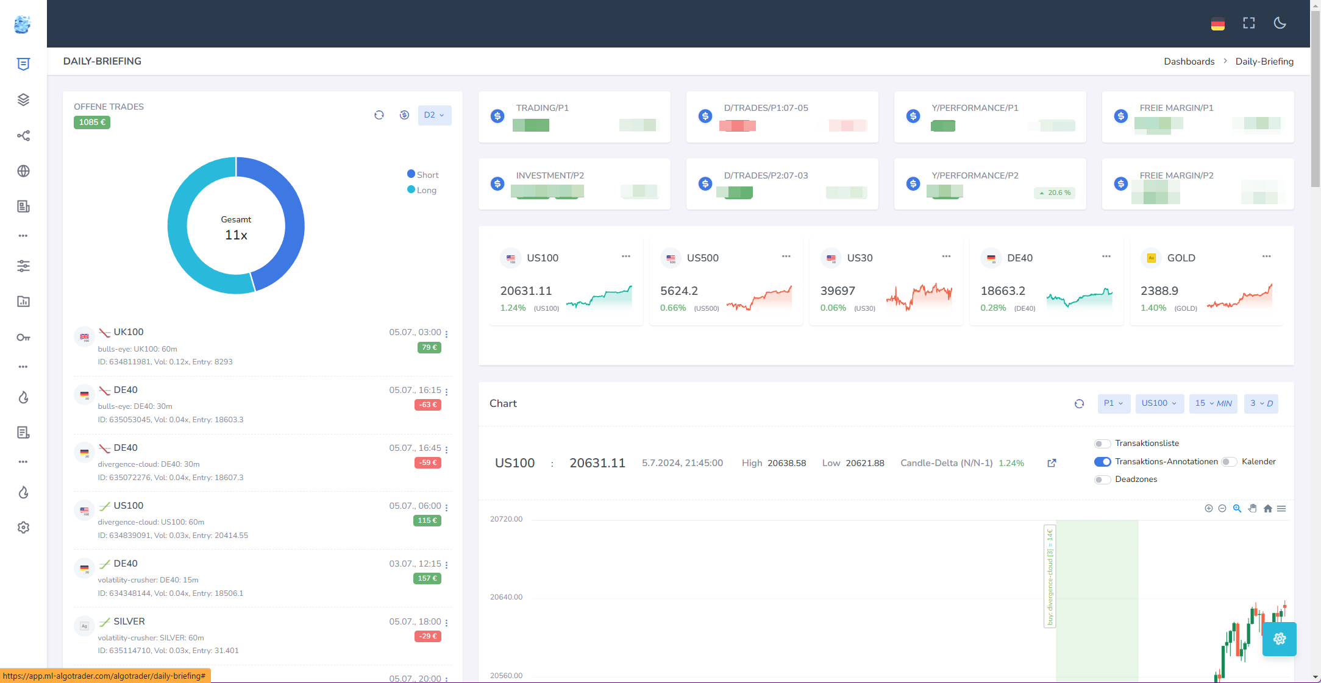
Task: Open the 3 D range dropdown
Action: coord(1261,403)
